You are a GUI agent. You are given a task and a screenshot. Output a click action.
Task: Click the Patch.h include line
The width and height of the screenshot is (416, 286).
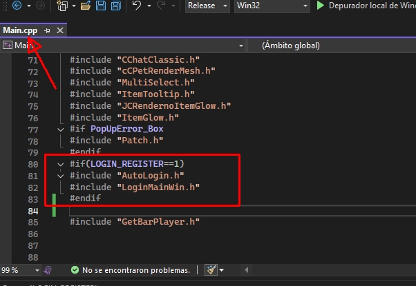pyautogui.click(x=117, y=141)
